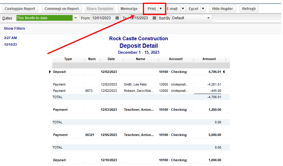Open the Dates range dropdown
The width and height of the screenshot is (283, 166).
pos(76,18)
